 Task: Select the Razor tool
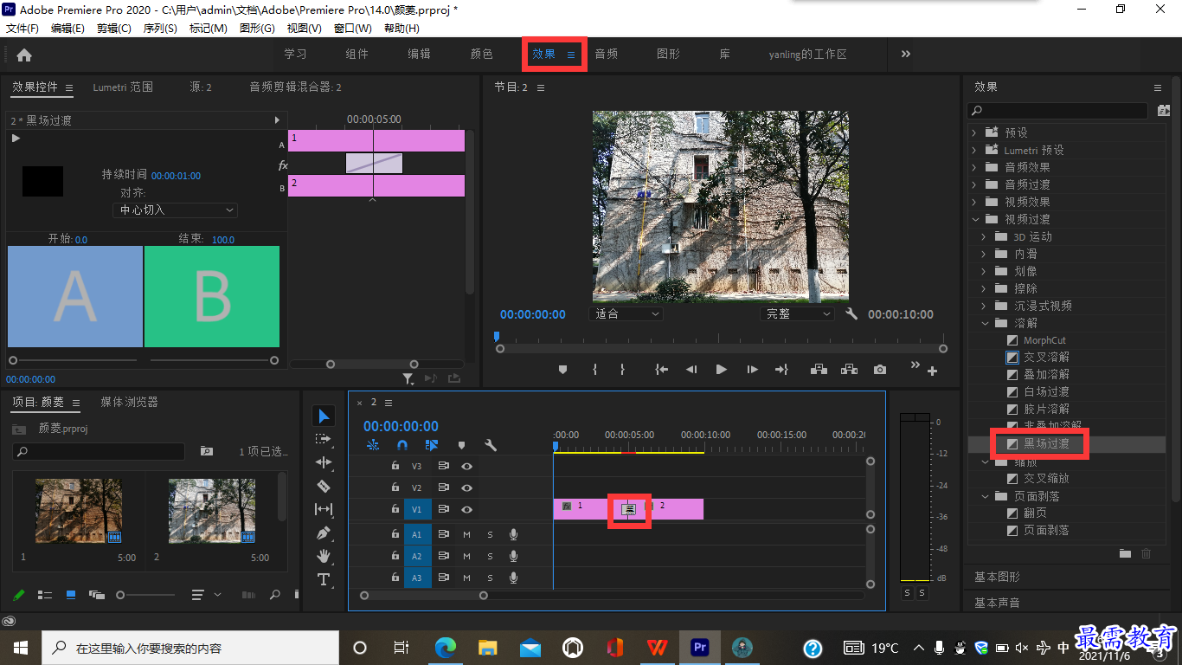coord(324,486)
